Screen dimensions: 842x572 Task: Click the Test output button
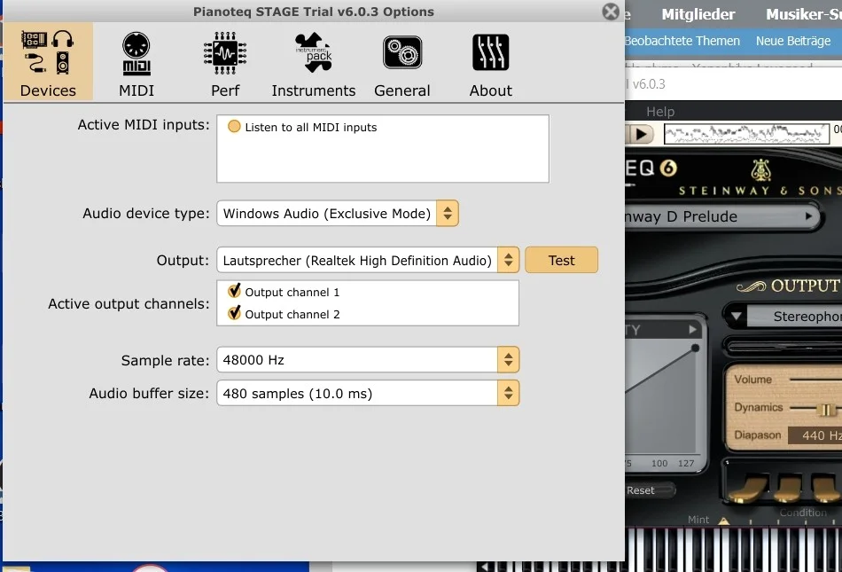[x=562, y=260]
